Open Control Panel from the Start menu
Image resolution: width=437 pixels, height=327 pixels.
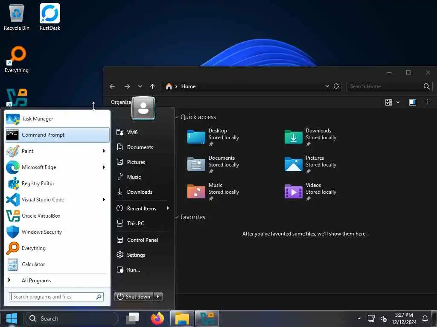tap(142, 240)
